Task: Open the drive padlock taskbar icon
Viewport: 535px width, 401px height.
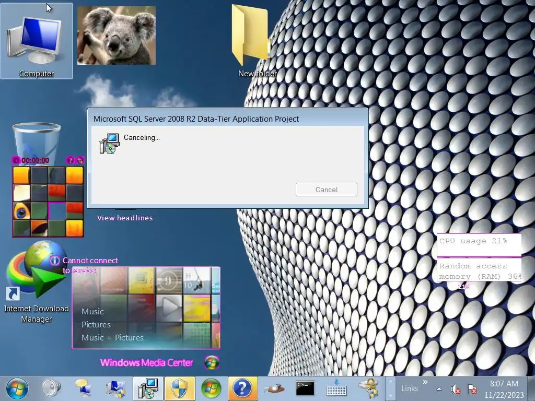Action: 368,388
